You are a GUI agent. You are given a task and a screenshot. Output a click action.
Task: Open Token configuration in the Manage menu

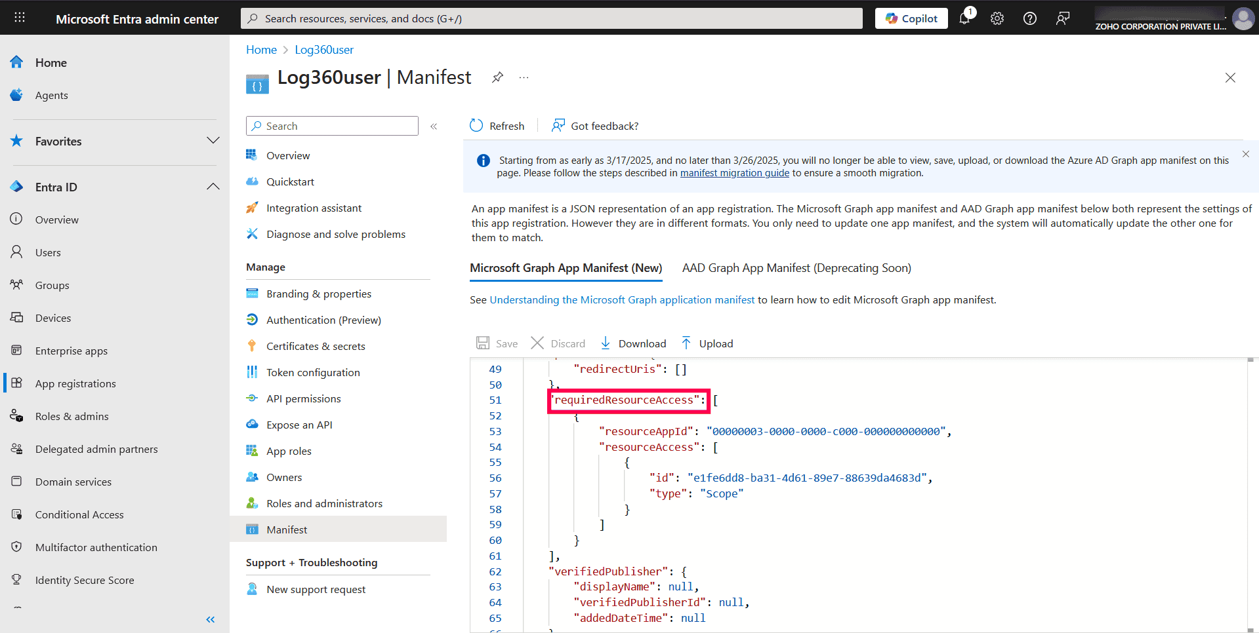click(x=313, y=372)
